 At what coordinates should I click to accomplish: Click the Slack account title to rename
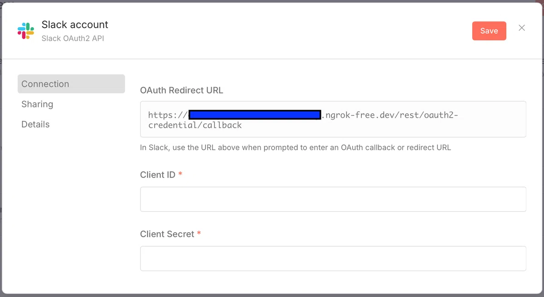(x=75, y=24)
